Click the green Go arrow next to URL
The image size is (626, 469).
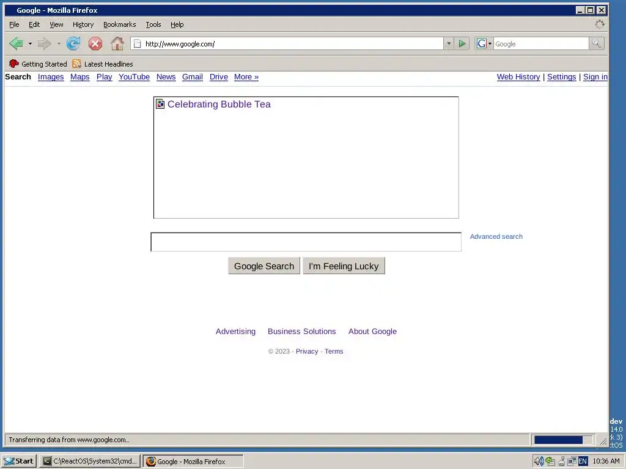click(x=462, y=43)
